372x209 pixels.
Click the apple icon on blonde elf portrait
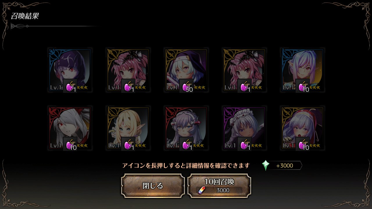pos(128,144)
